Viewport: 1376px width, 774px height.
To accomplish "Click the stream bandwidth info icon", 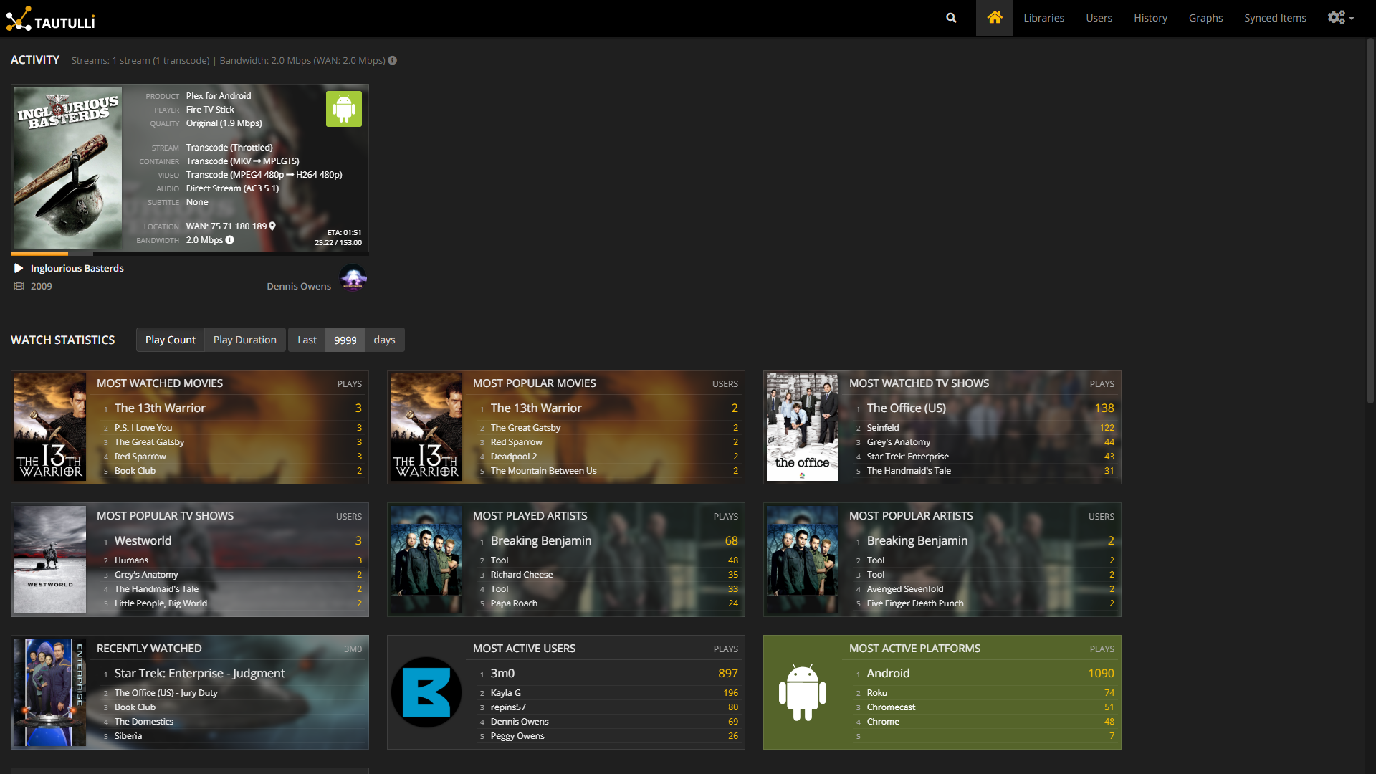I will (x=230, y=240).
